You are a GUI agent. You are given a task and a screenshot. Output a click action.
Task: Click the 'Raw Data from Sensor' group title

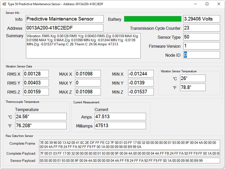tap(19, 136)
